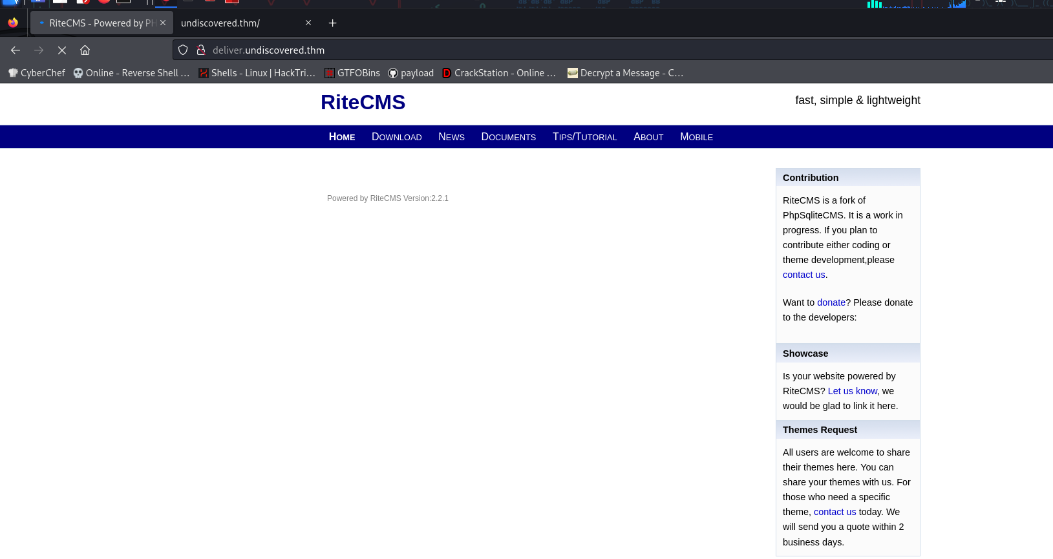Viewport: 1053px width, 559px height.
Task: Close the RiteCMS tab
Action: point(163,23)
